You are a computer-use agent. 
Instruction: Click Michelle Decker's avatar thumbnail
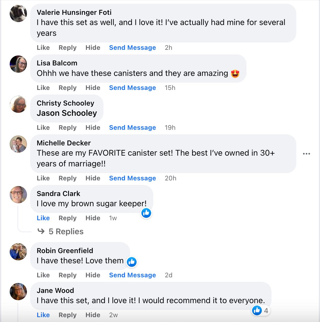tap(18, 144)
